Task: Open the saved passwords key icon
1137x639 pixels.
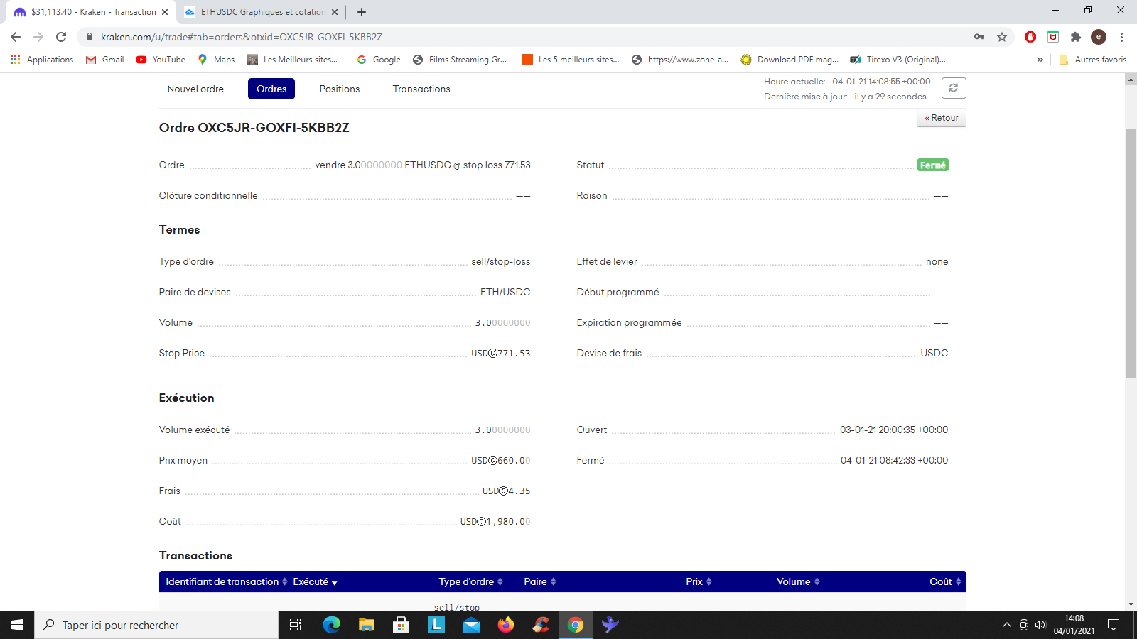Action: pos(979,37)
